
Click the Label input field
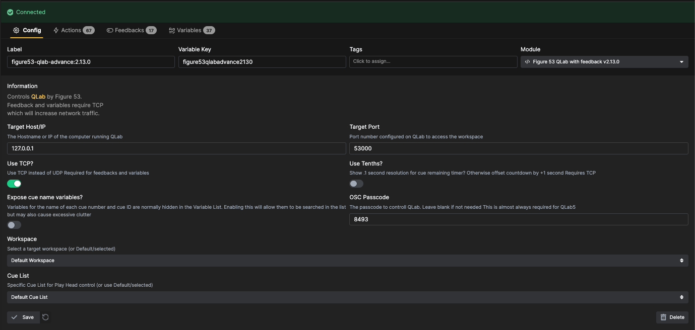91,62
